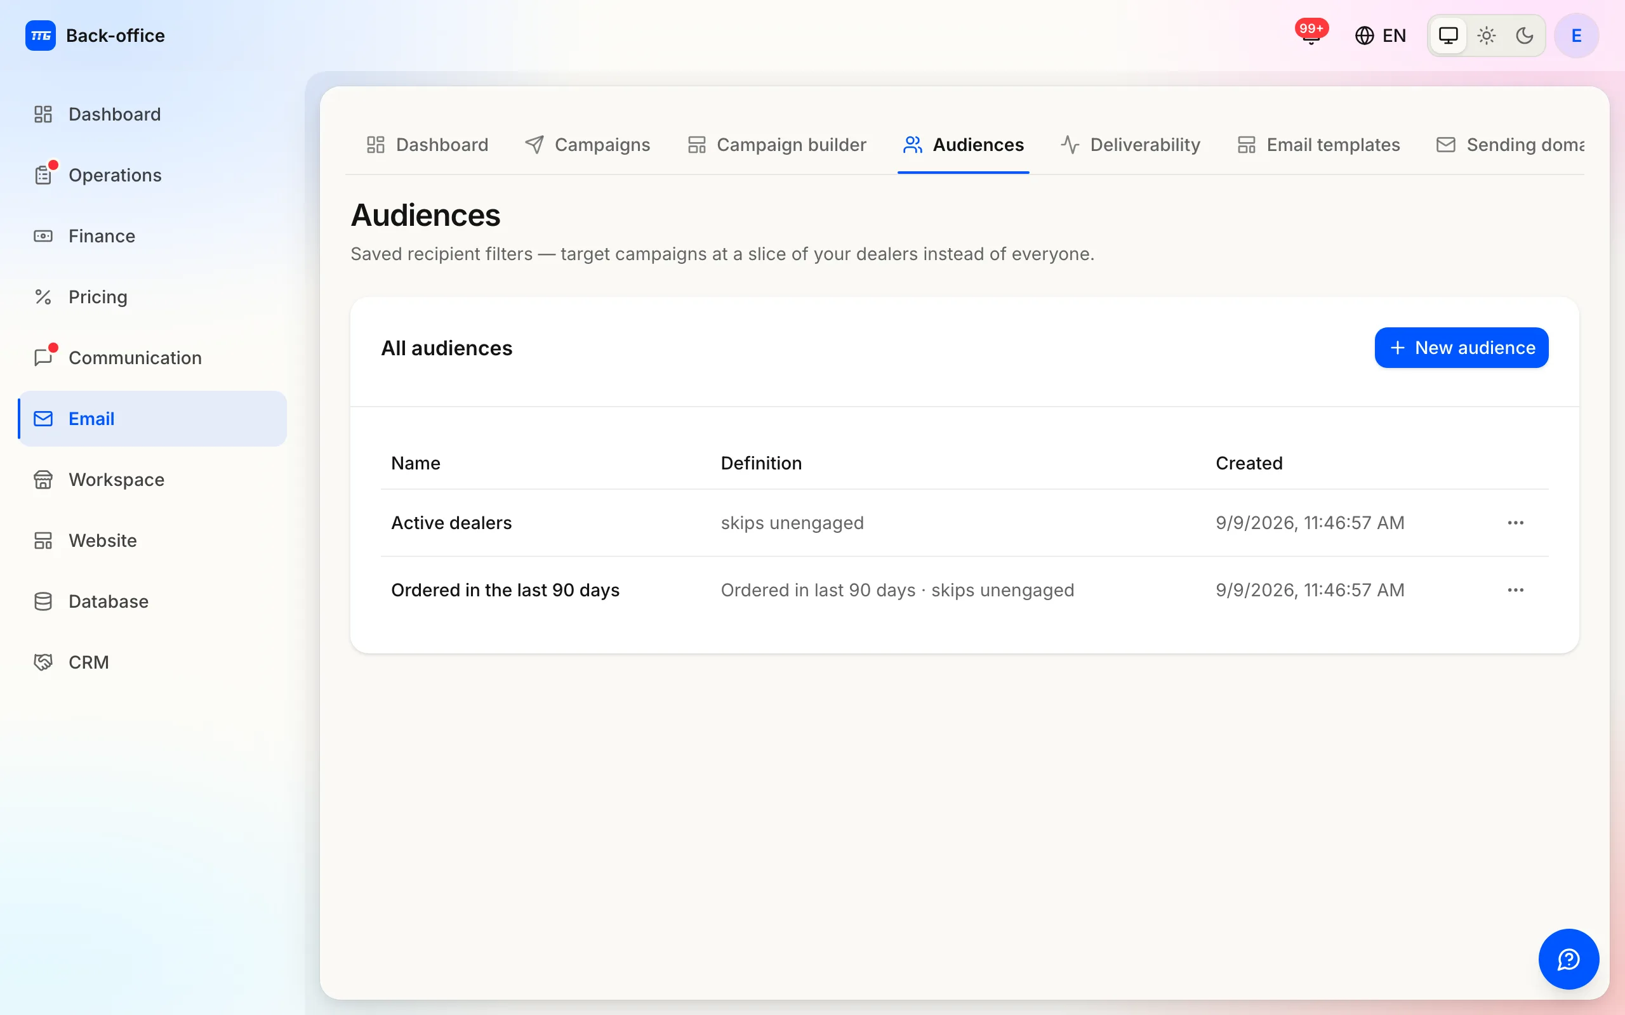Click the Back-office logo icon

(x=40, y=36)
